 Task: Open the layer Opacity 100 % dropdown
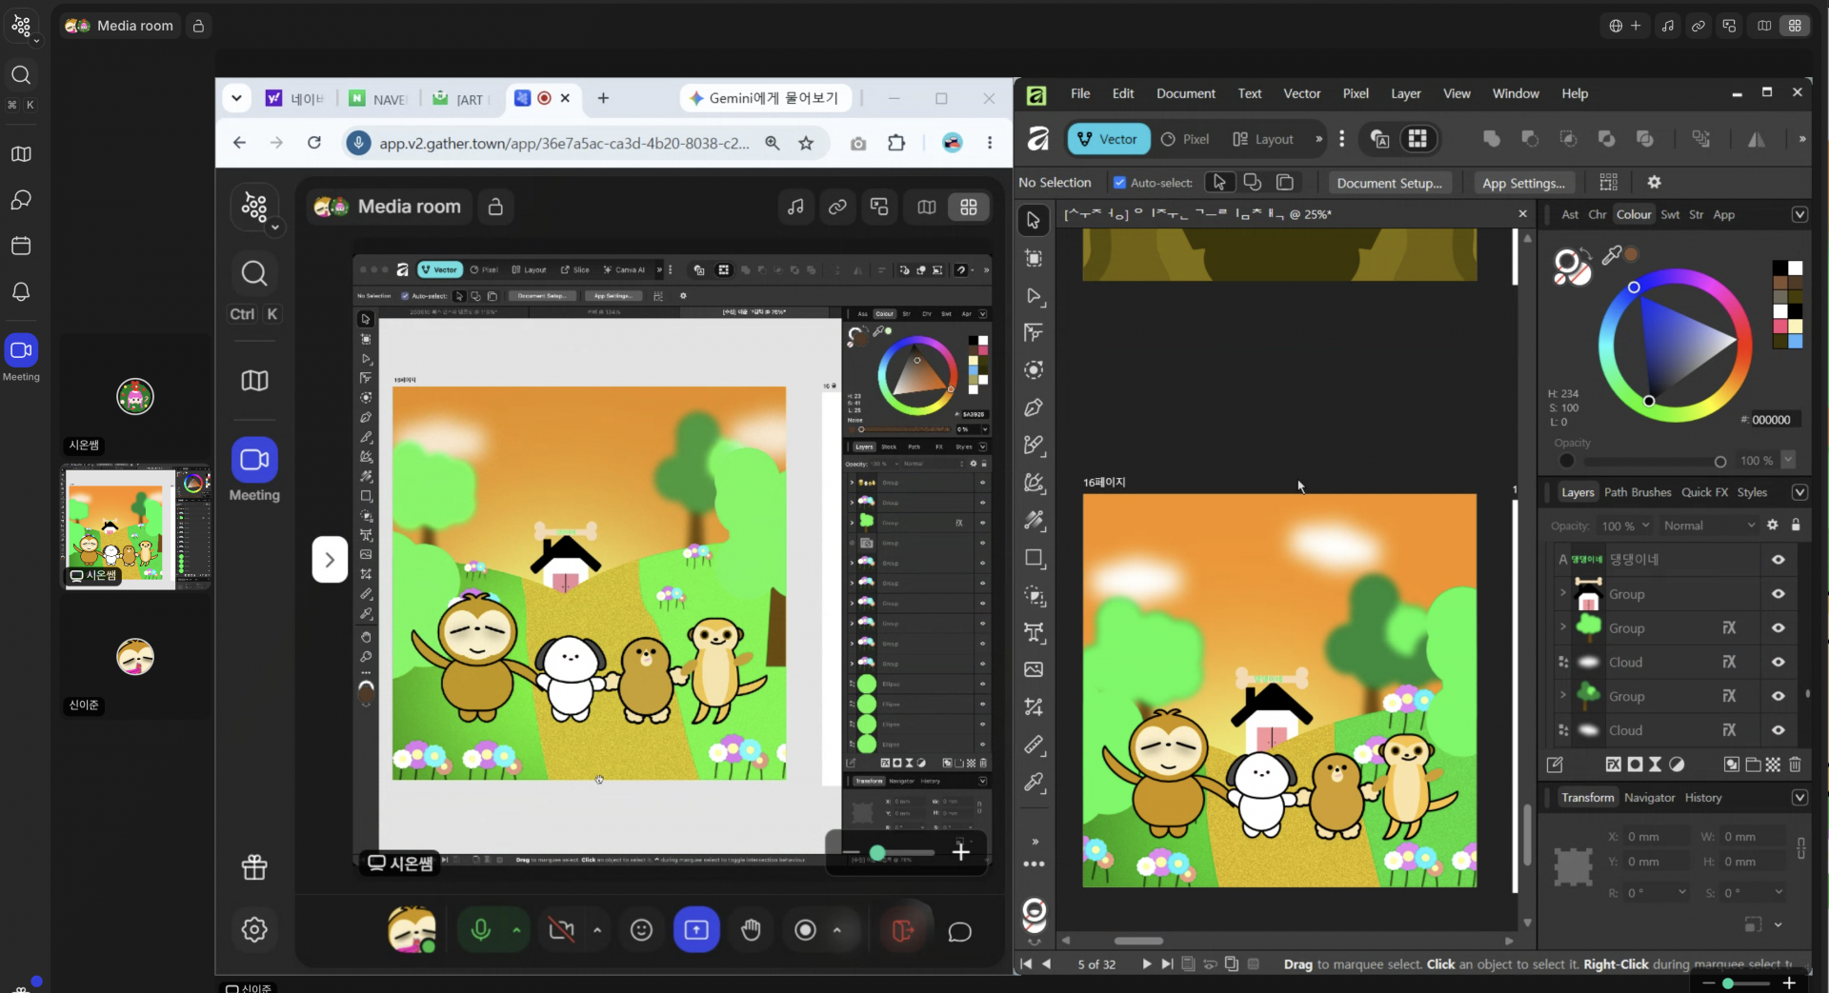[x=1625, y=526]
